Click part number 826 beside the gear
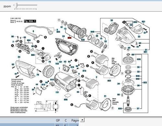The image size is (162, 126). click(139, 59)
